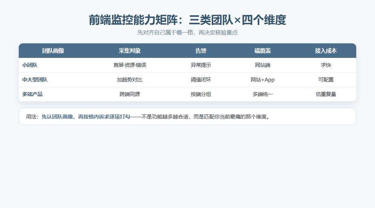The height and width of the screenshot is (208, 375).
Task: Click the cell 求快
Action: click(x=326, y=65)
